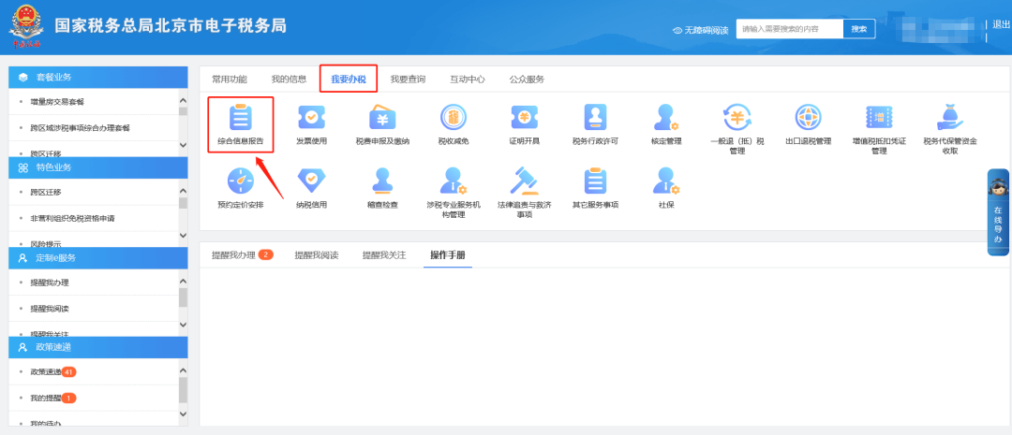Open 出口退税管理 globe icon
1012x435 pixels.
pyautogui.click(x=808, y=117)
